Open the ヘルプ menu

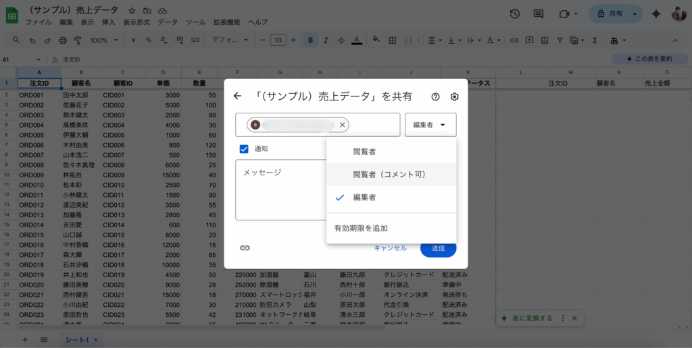(x=257, y=22)
